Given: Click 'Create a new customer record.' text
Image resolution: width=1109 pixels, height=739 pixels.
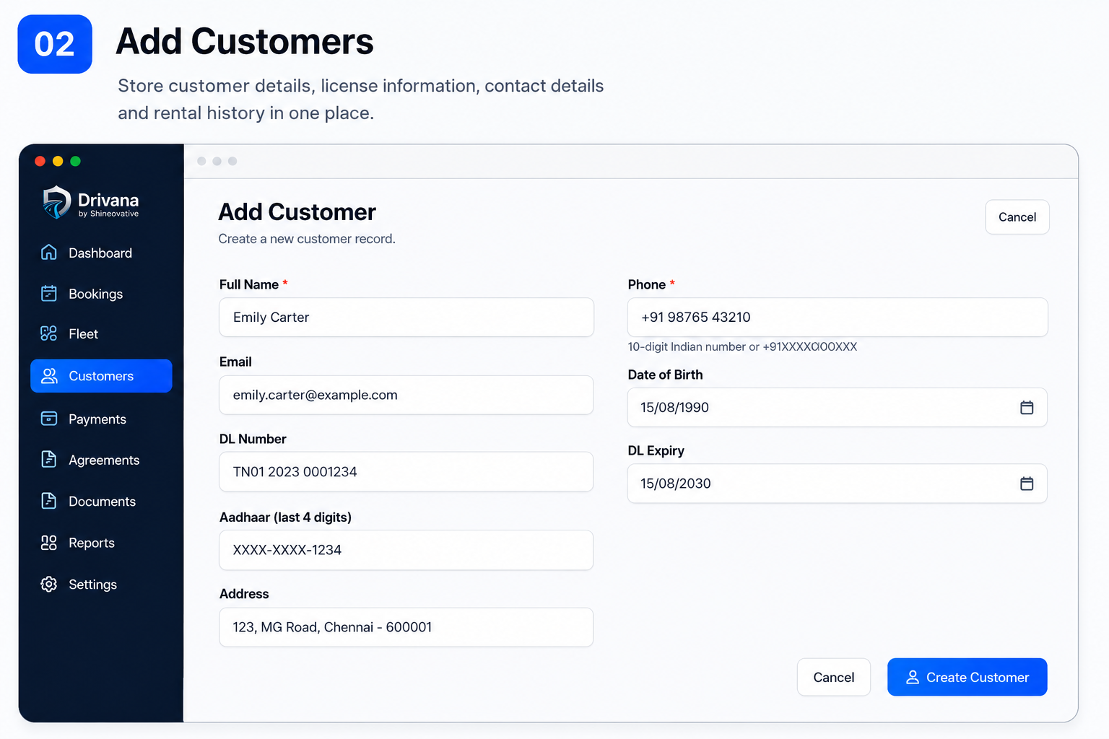Looking at the screenshot, I should [307, 239].
